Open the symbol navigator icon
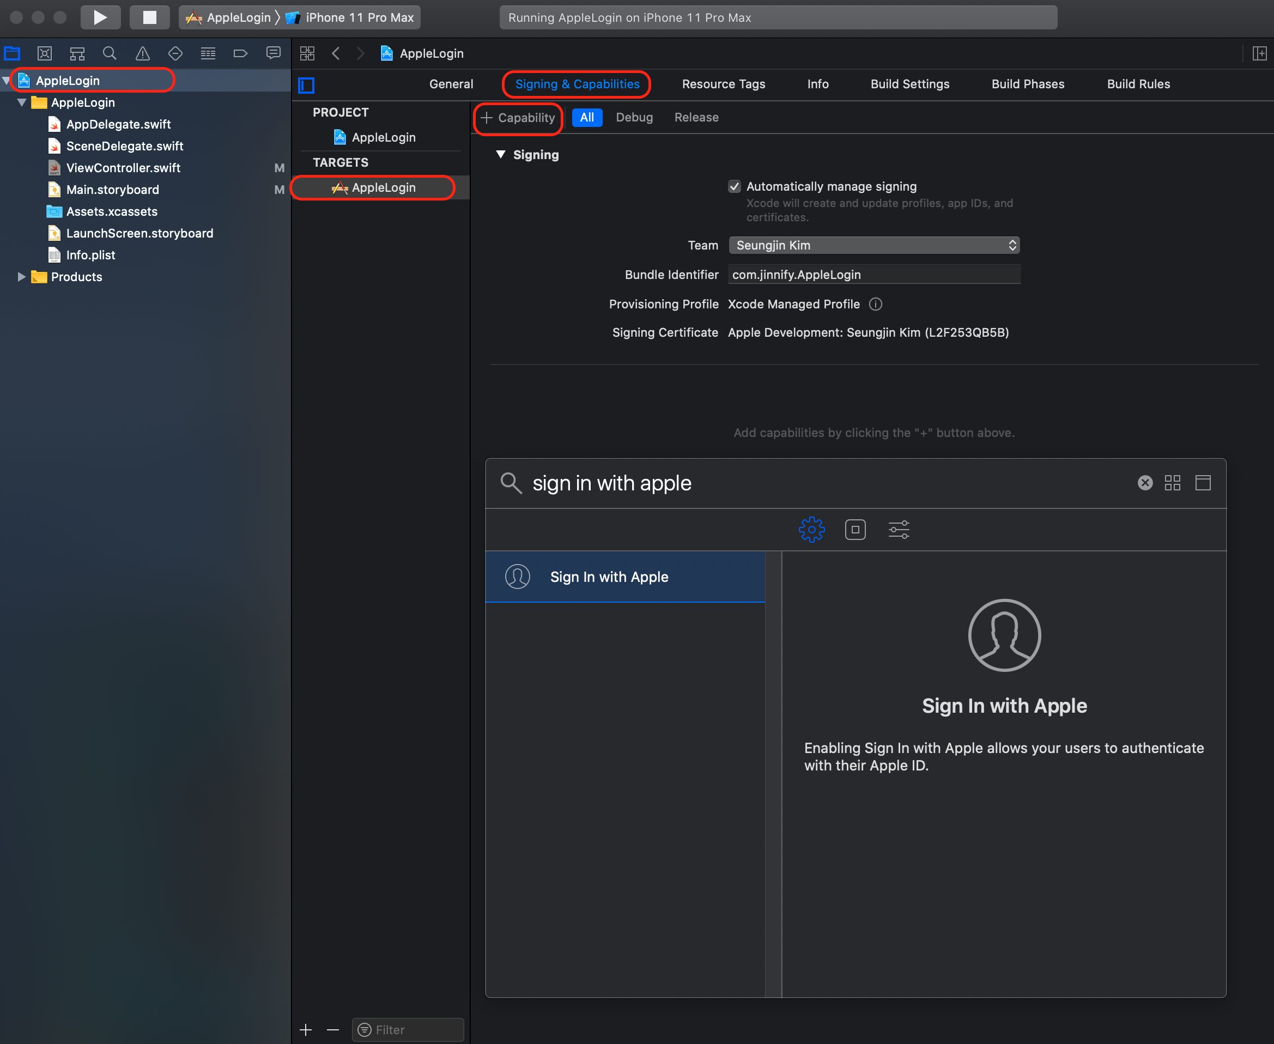 pyautogui.click(x=77, y=53)
